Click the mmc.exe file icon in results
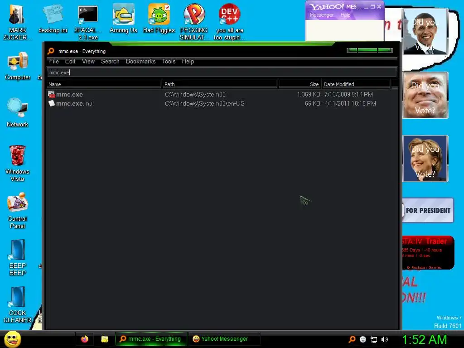 [x=52, y=94]
